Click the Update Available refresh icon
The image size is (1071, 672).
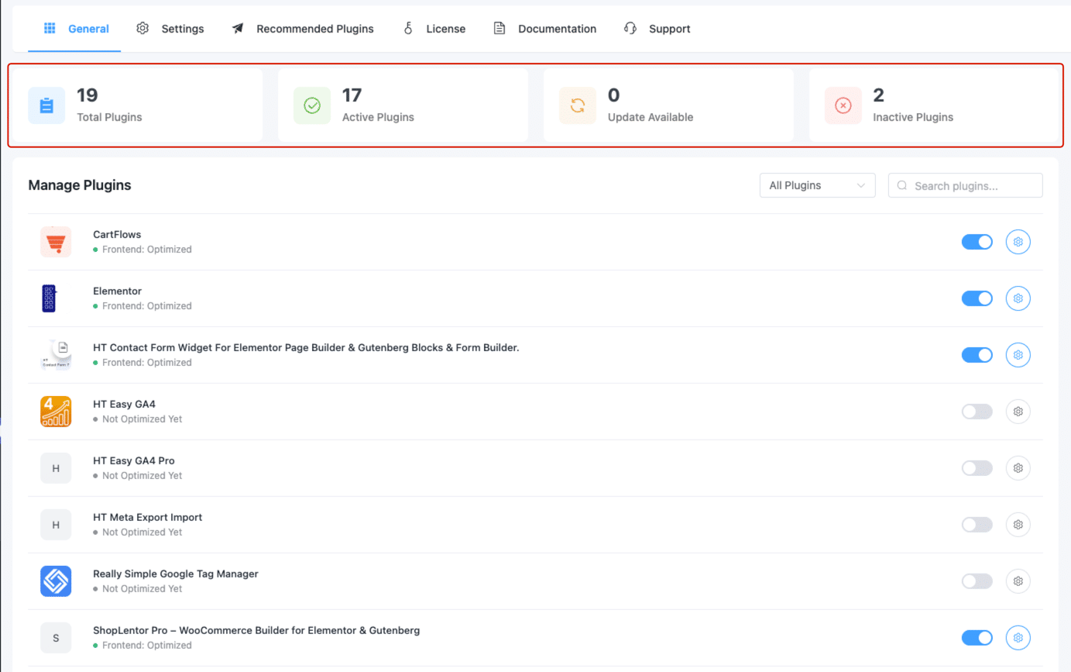click(x=578, y=105)
